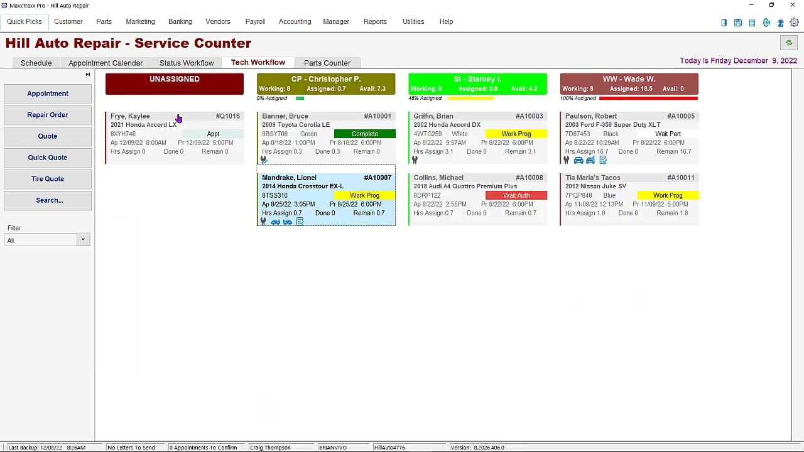
Task: Click checklist icon on Mandrake, Lionel card
Action: pos(300,222)
